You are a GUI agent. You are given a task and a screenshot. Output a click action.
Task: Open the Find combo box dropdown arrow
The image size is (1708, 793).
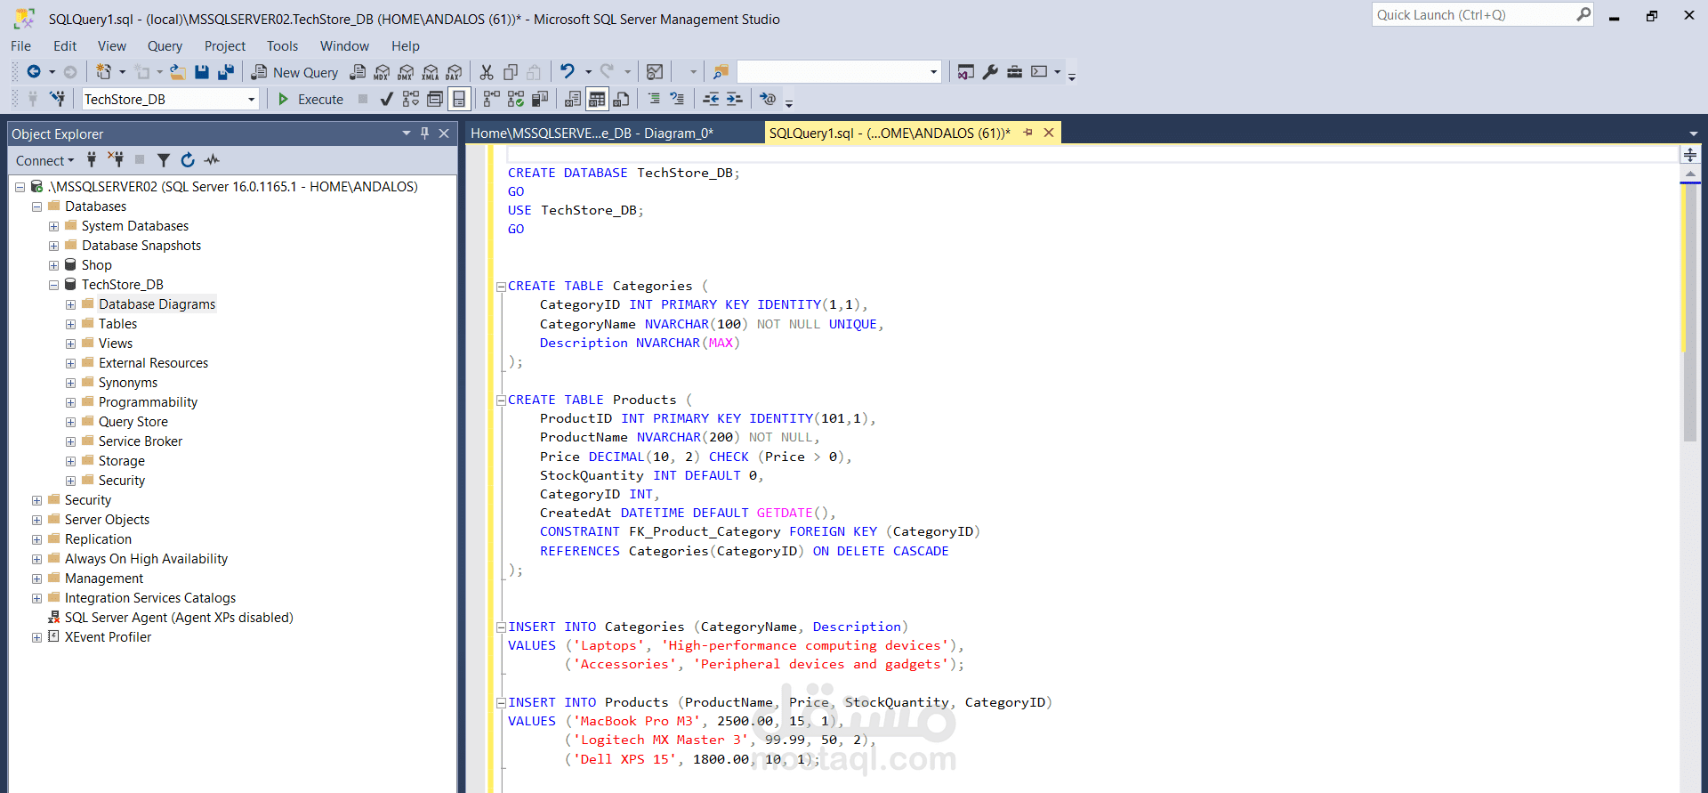(933, 72)
